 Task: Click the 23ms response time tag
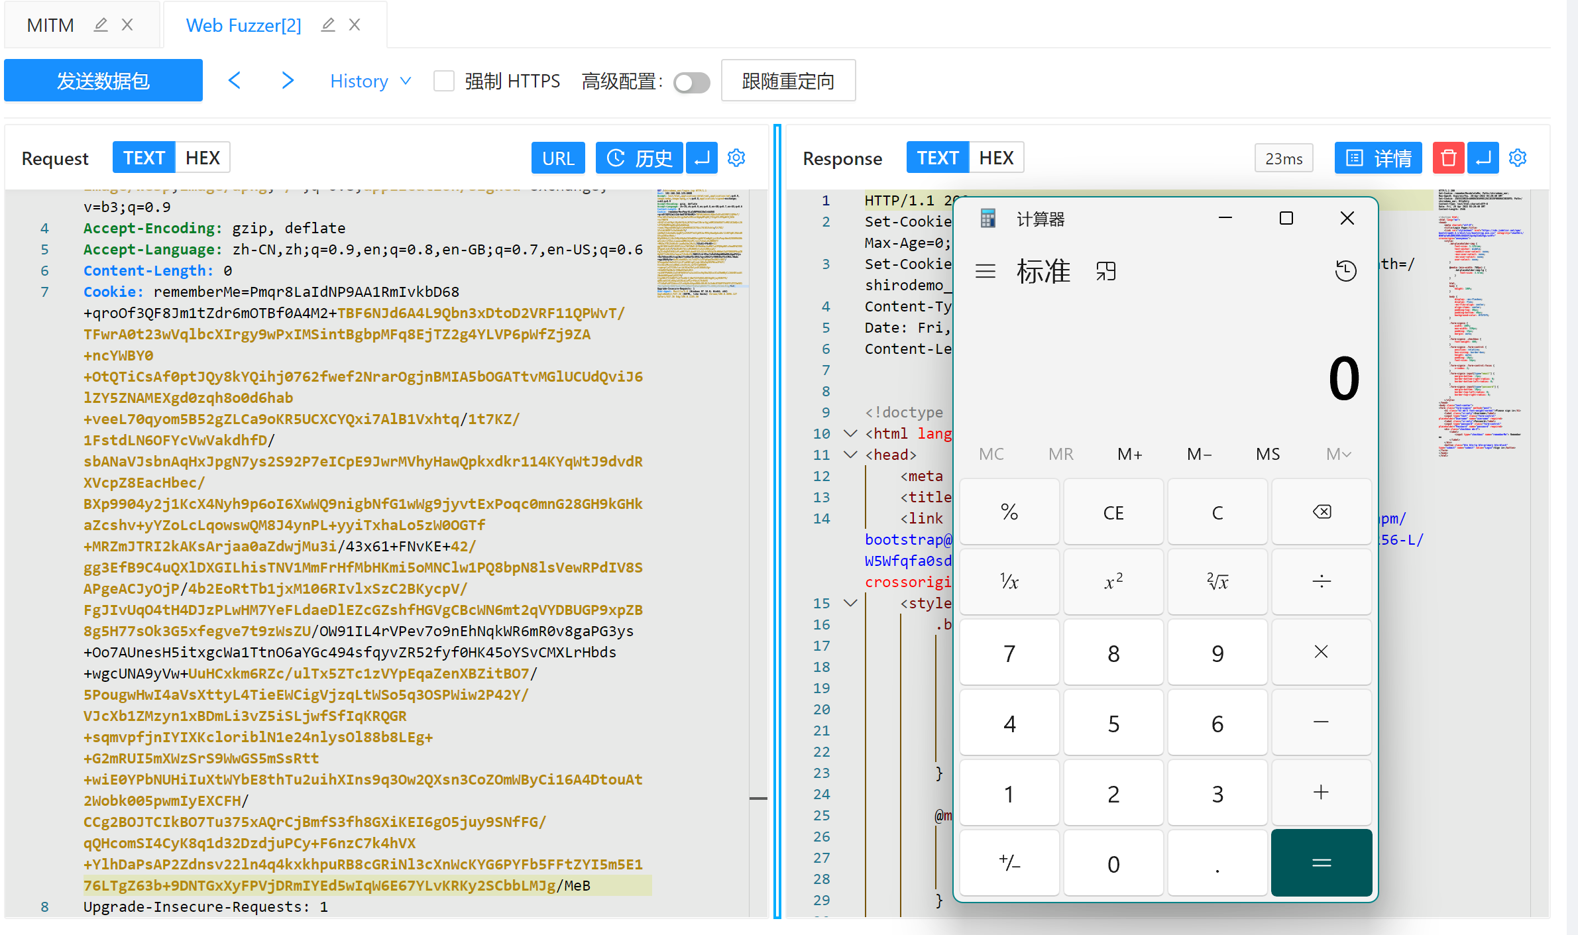coord(1284,158)
